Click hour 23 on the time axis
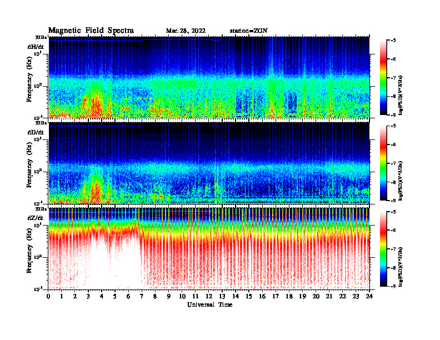The height and width of the screenshot is (340, 440). (356, 297)
